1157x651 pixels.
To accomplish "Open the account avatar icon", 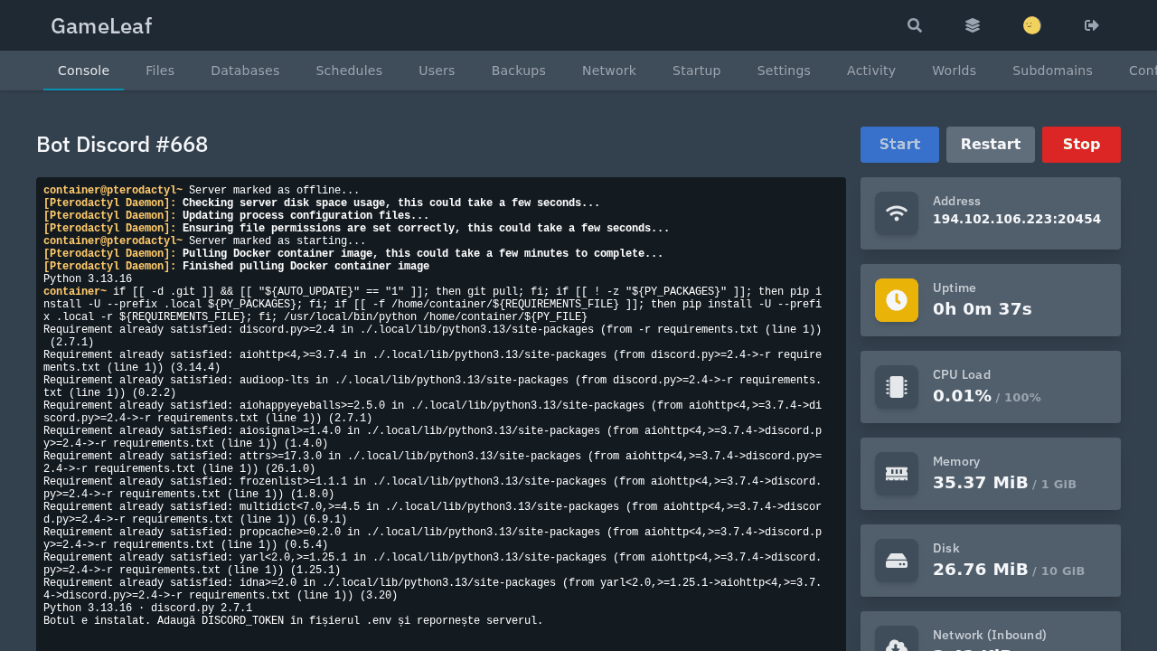I will point(1032,25).
